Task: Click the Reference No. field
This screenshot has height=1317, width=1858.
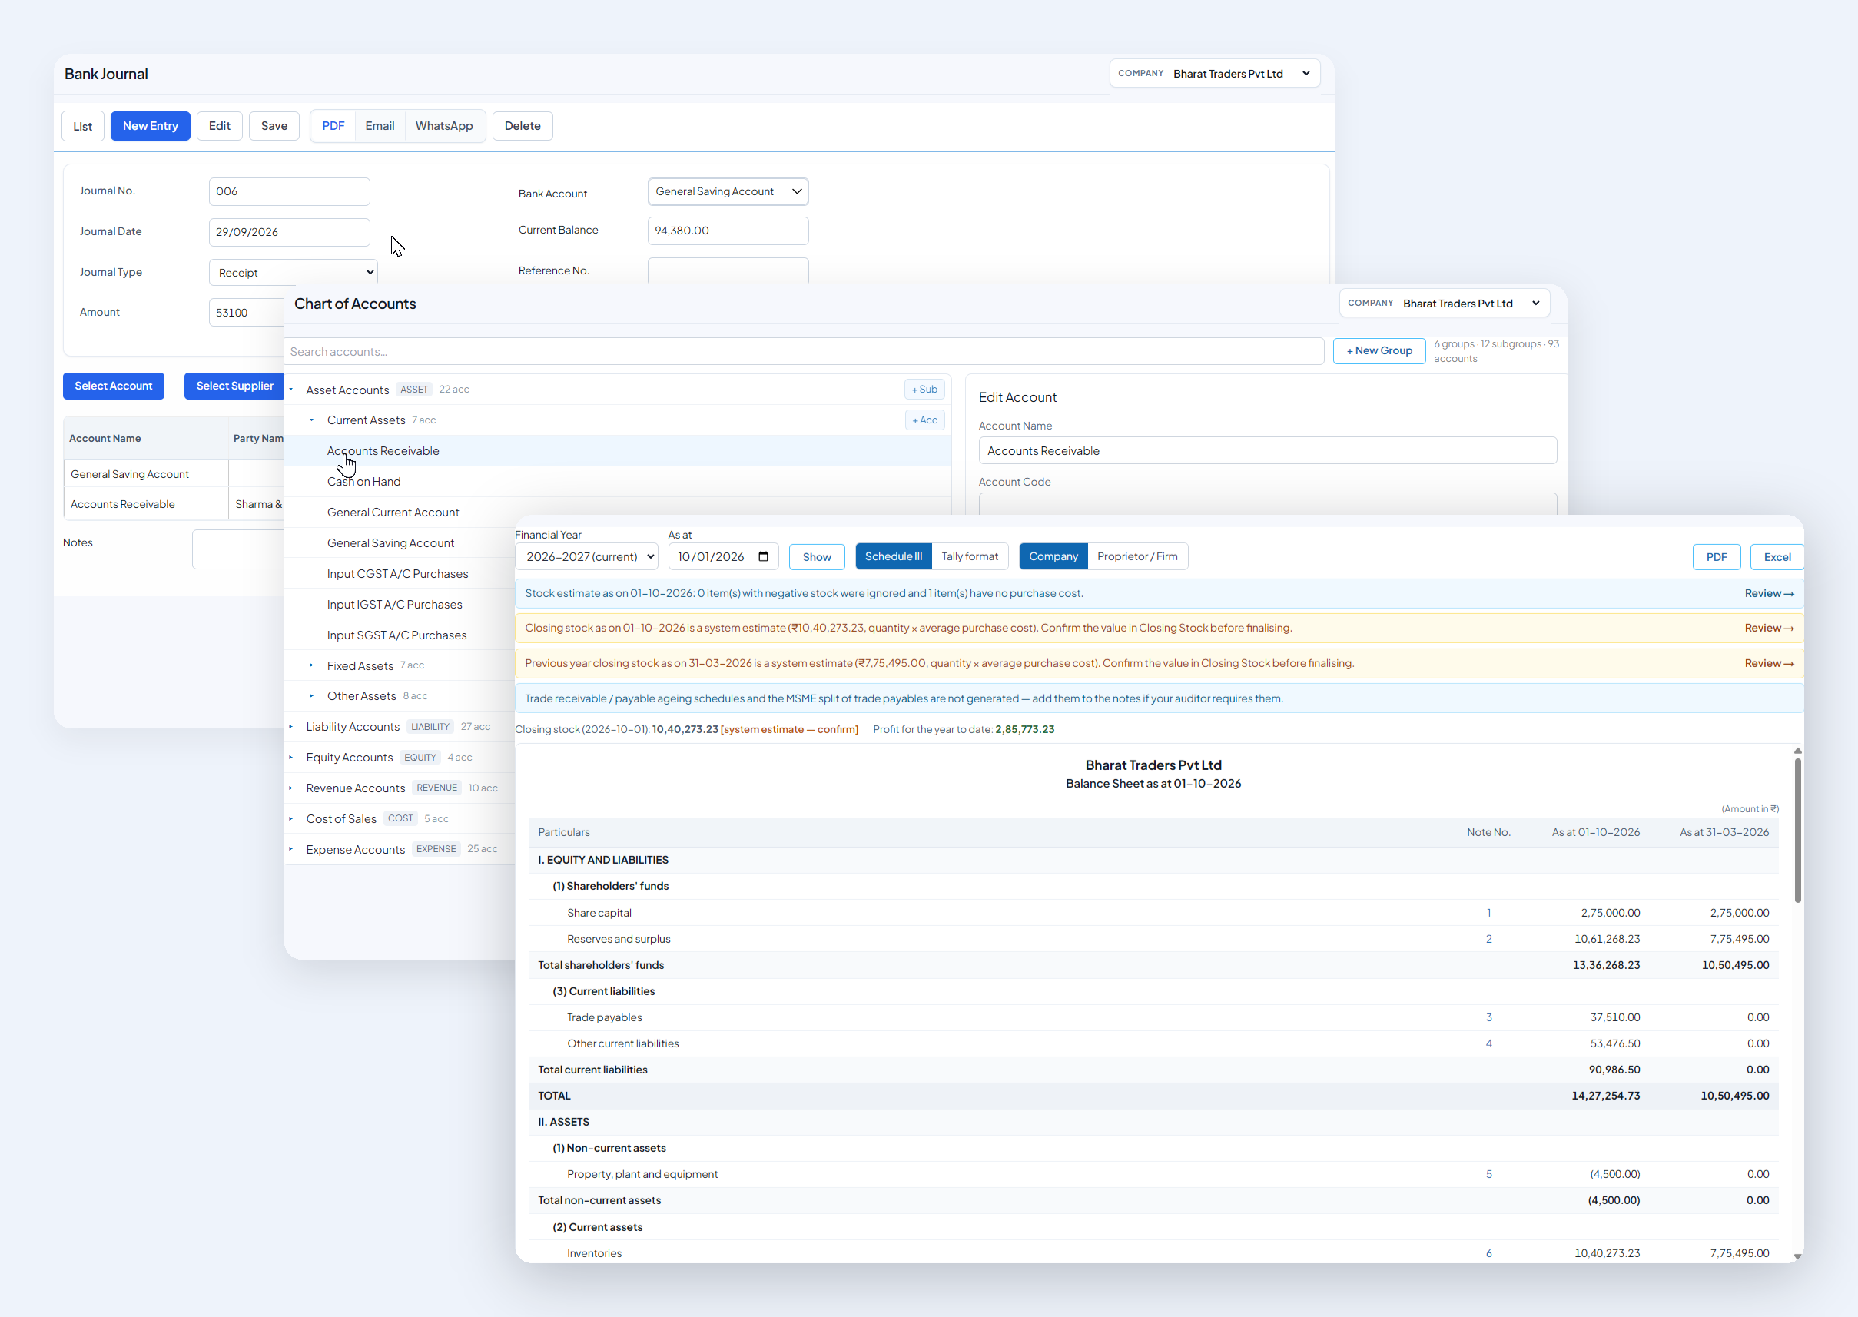Action: 728,271
